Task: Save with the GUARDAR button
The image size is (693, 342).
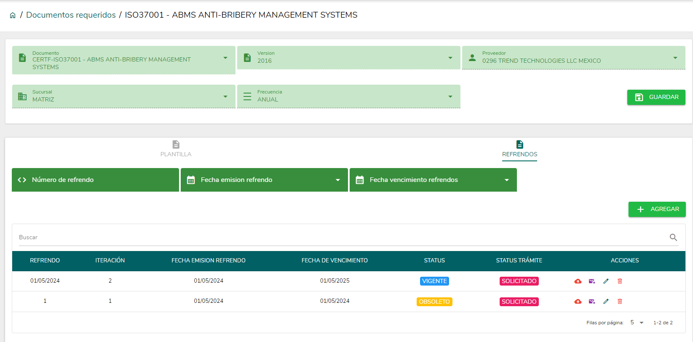Action: [656, 97]
